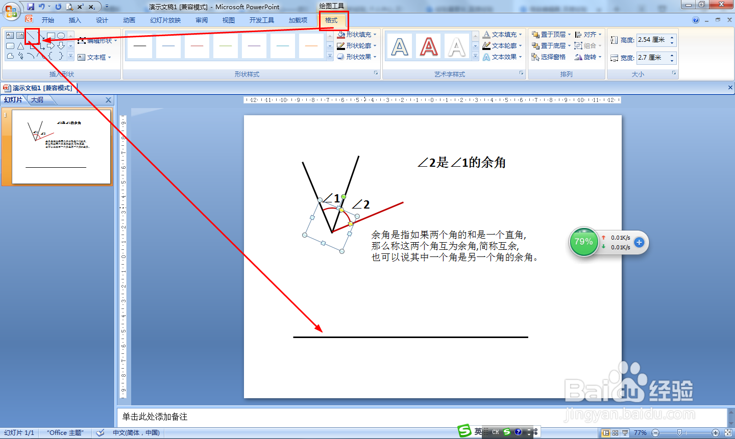
Task: Open 文本轮廓 dropdown
Action: pyautogui.click(x=502, y=45)
